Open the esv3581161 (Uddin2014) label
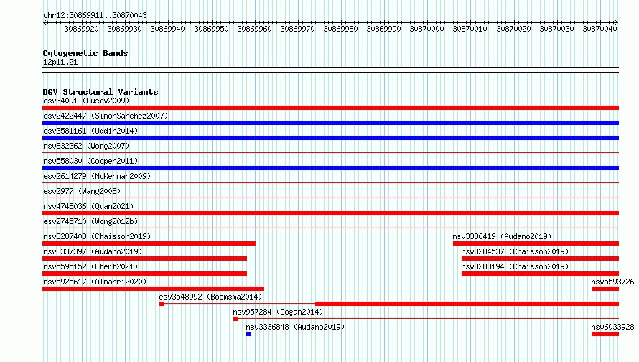Screen dimensions: 639x362 pyautogui.click(x=90, y=131)
